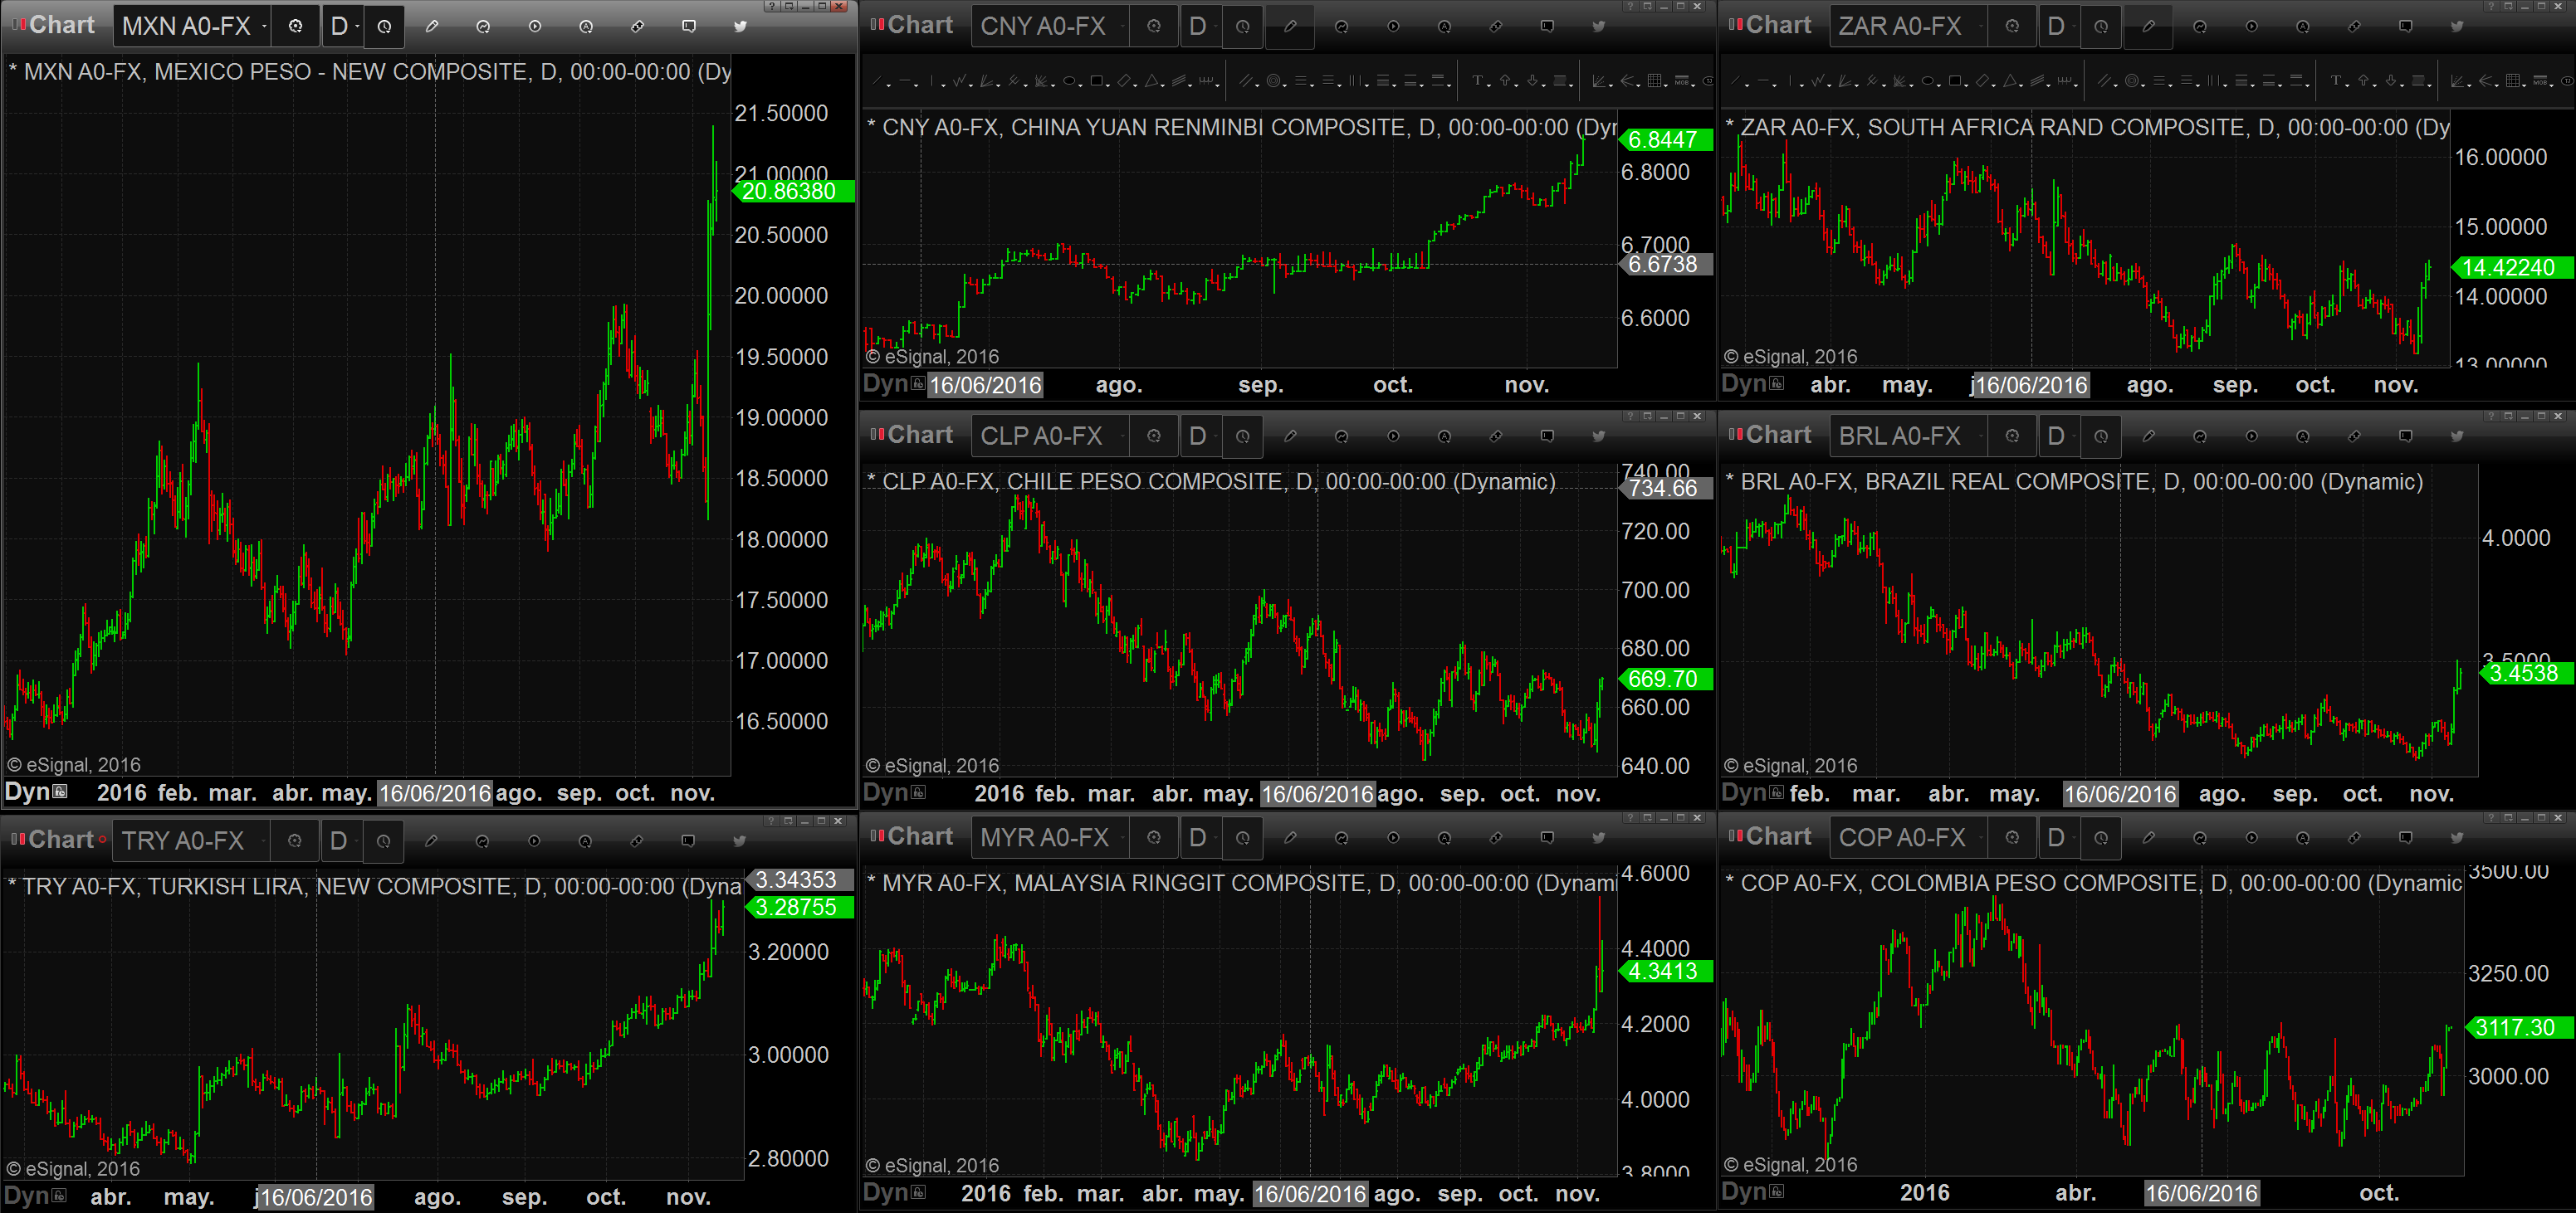Select the triangle drawing tool in CNY chart

click(1152, 81)
